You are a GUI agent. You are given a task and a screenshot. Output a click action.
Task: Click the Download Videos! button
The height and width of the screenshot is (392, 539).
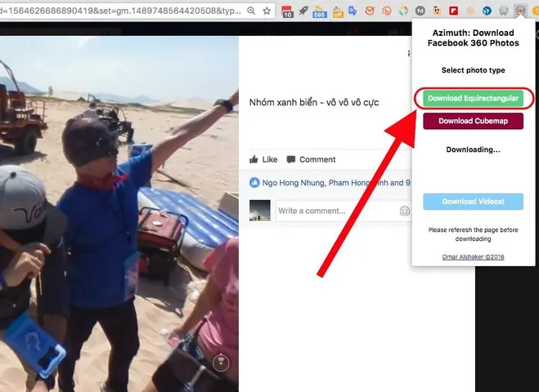[473, 202]
